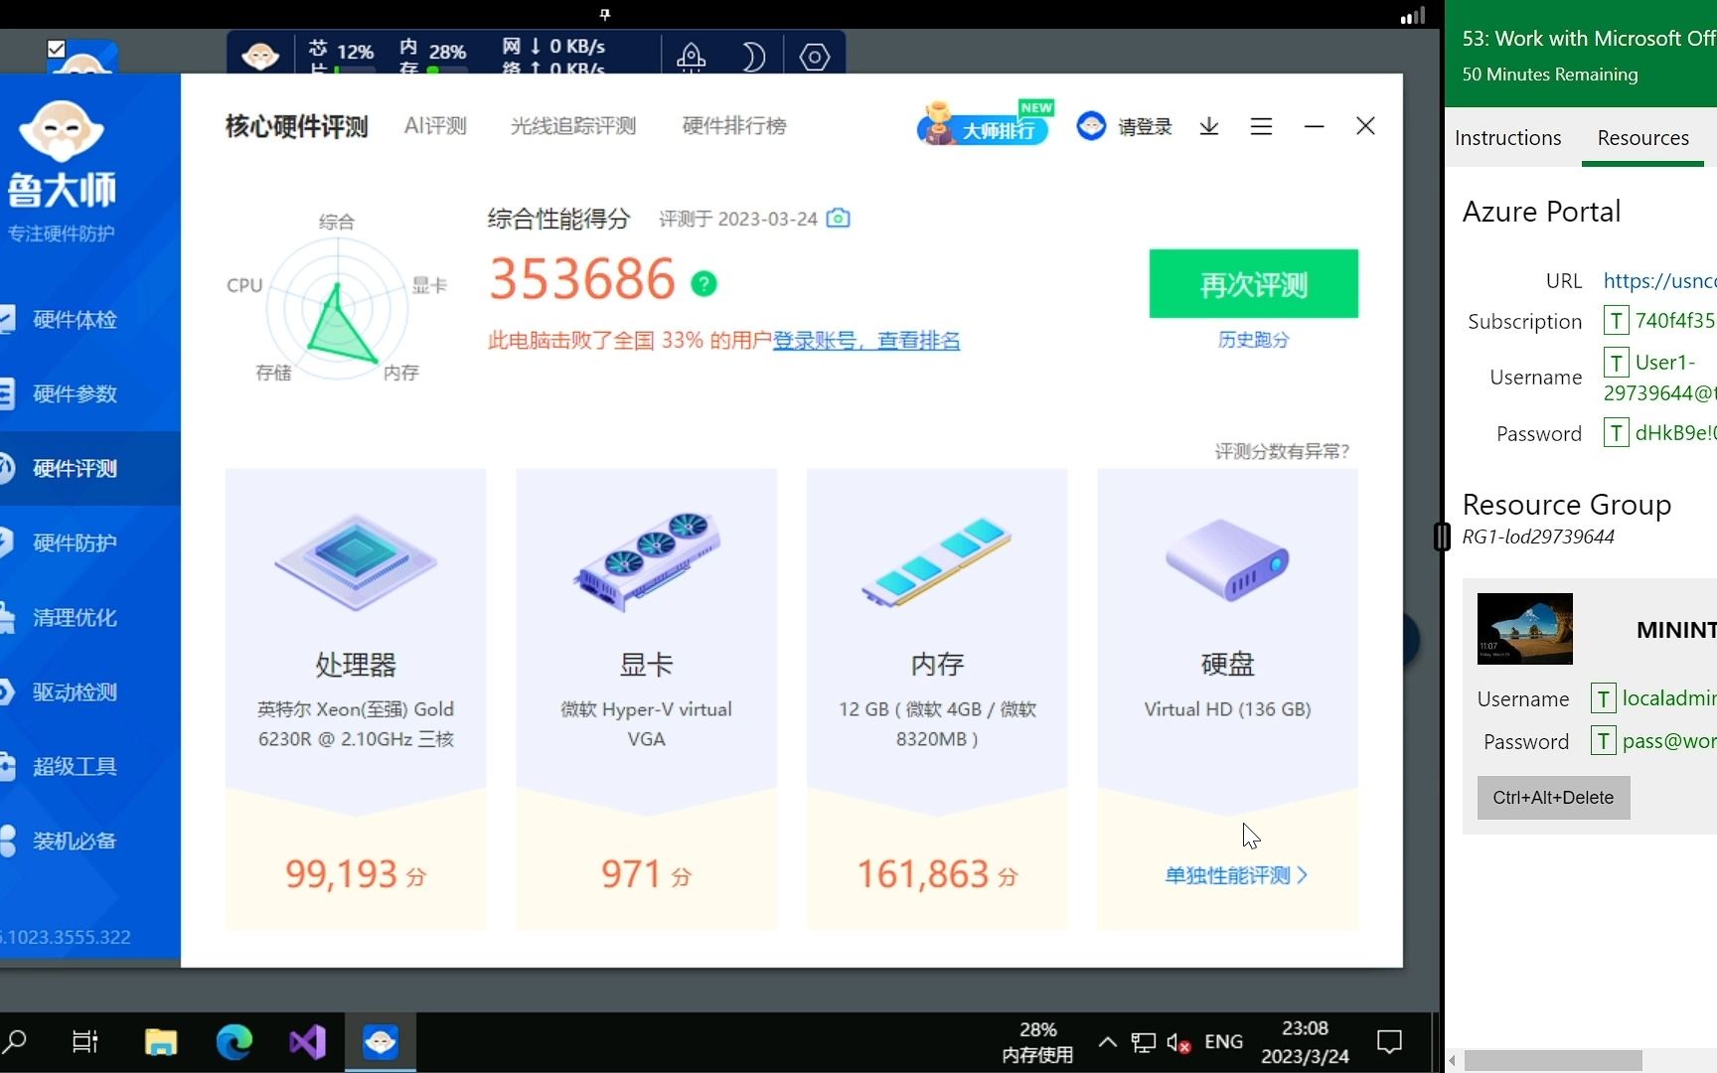This screenshot has width=1717, height=1073.
Task: Open 装机必备 in the sidebar
Action: 76,842
